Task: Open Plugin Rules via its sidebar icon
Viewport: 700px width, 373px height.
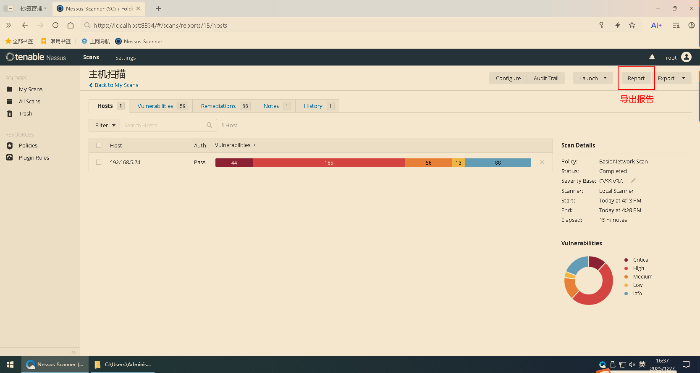Action: (x=10, y=158)
